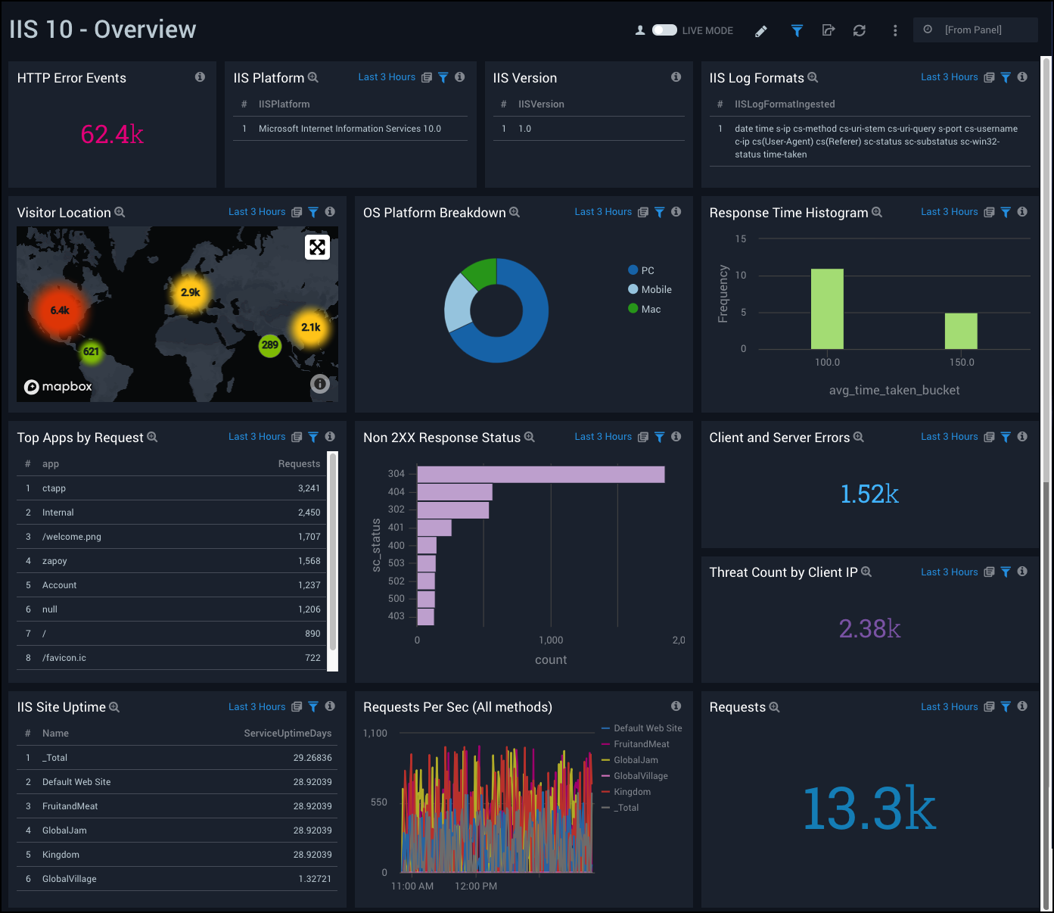
Task: Change Non 2XX Response Status Last 3 Hours
Action: pyautogui.click(x=603, y=437)
